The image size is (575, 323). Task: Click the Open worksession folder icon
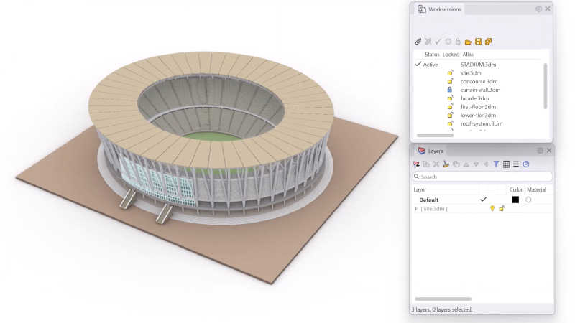[468, 42]
